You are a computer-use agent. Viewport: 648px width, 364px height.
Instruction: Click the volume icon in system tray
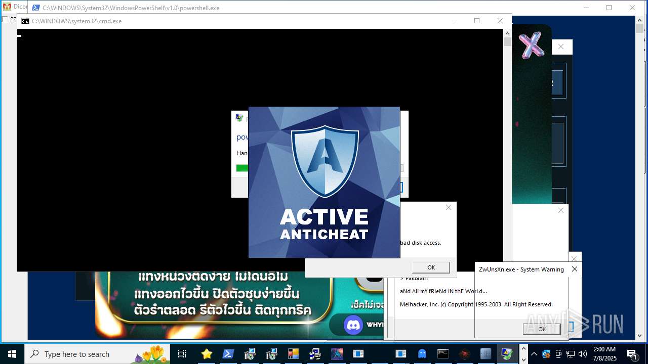pyautogui.click(x=583, y=354)
